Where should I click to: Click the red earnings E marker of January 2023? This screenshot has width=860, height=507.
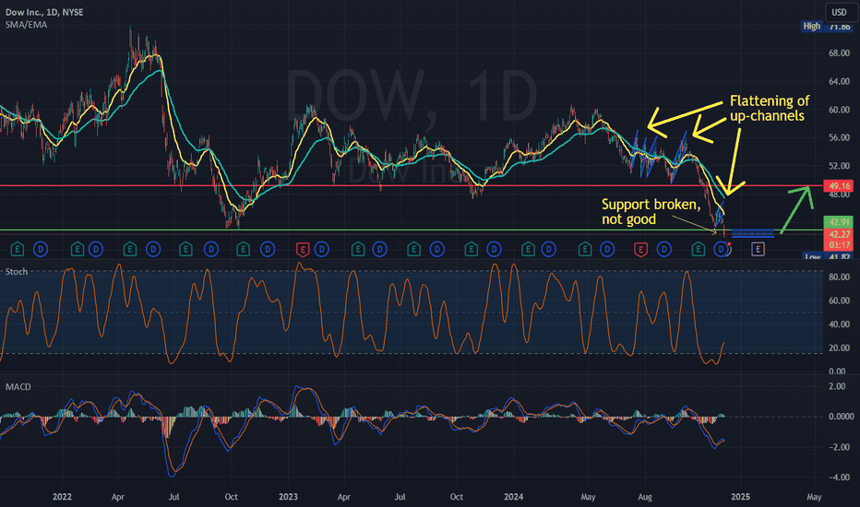tap(303, 250)
